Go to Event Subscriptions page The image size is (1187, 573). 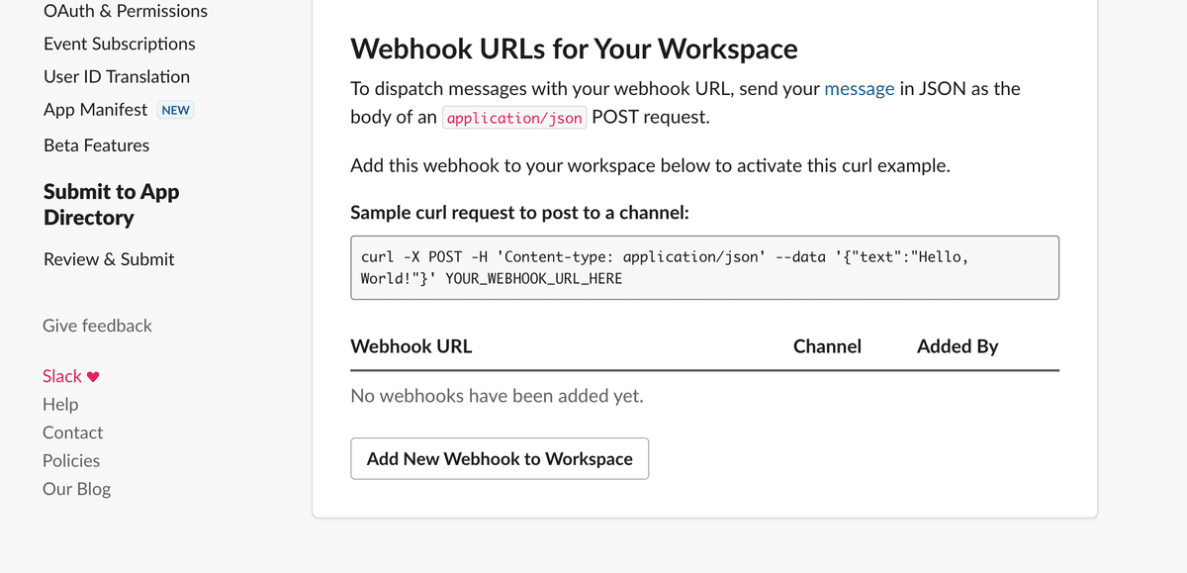point(120,44)
